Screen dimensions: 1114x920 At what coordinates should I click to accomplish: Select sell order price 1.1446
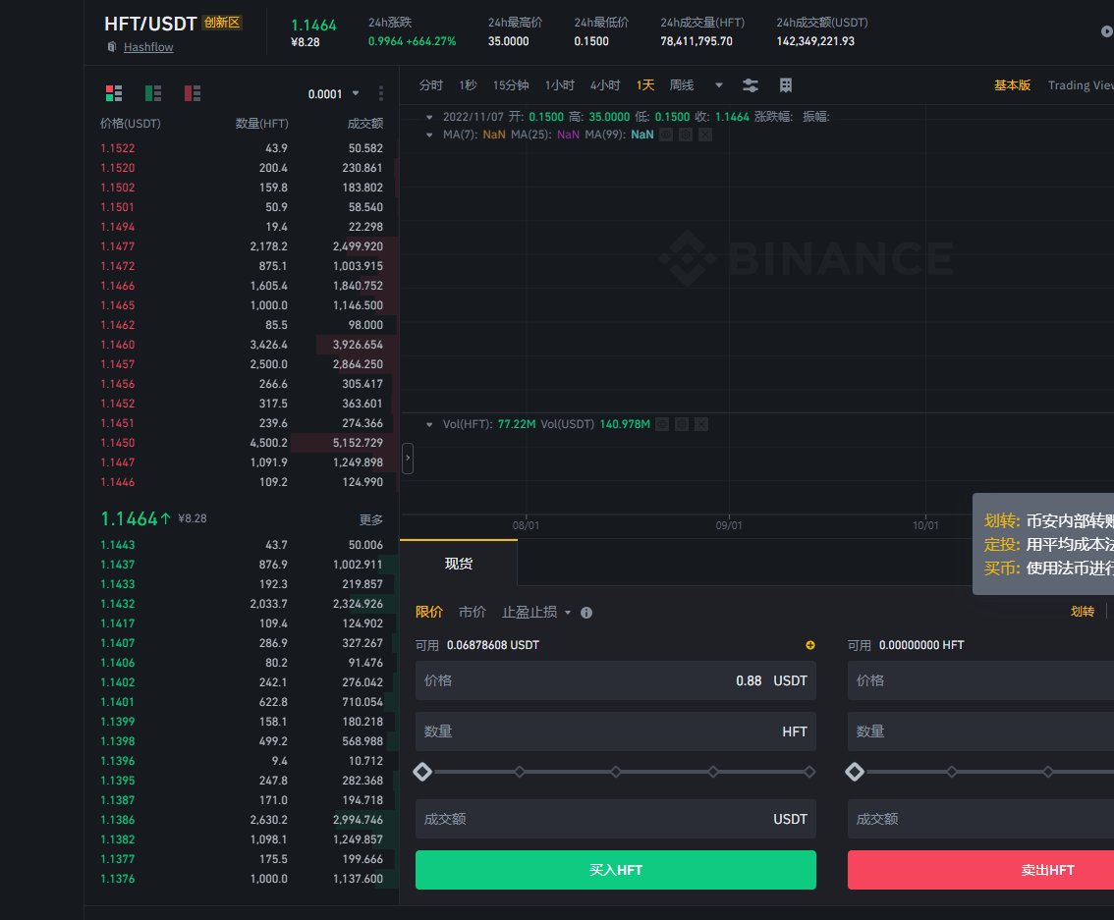(x=117, y=482)
